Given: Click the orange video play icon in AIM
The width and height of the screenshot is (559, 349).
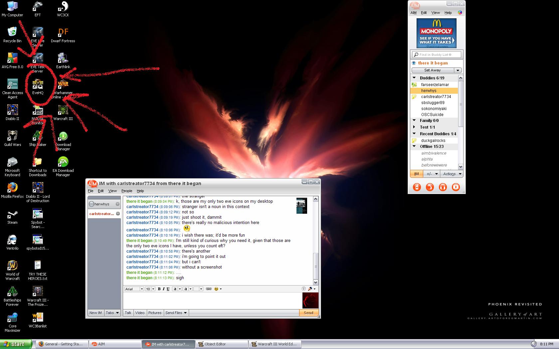Looking at the screenshot, I should pos(456,187).
